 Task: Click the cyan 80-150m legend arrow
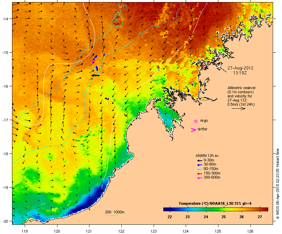tap(199, 169)
